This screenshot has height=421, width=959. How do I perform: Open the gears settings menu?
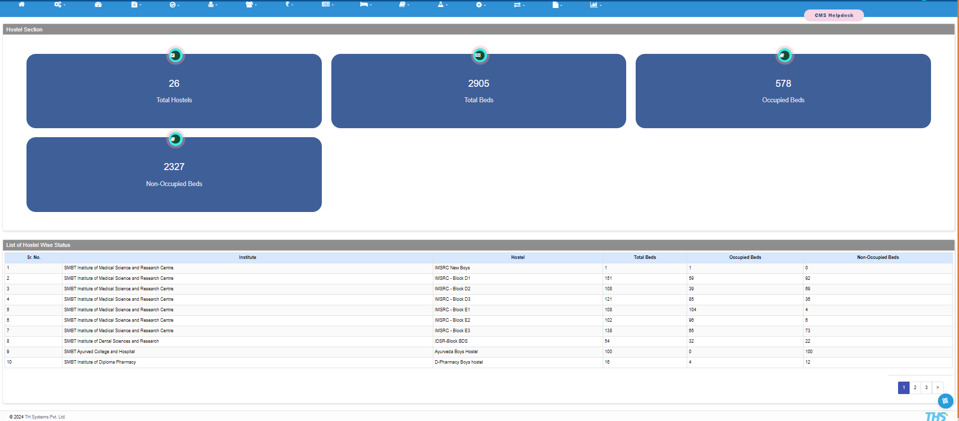pos(59,4)
